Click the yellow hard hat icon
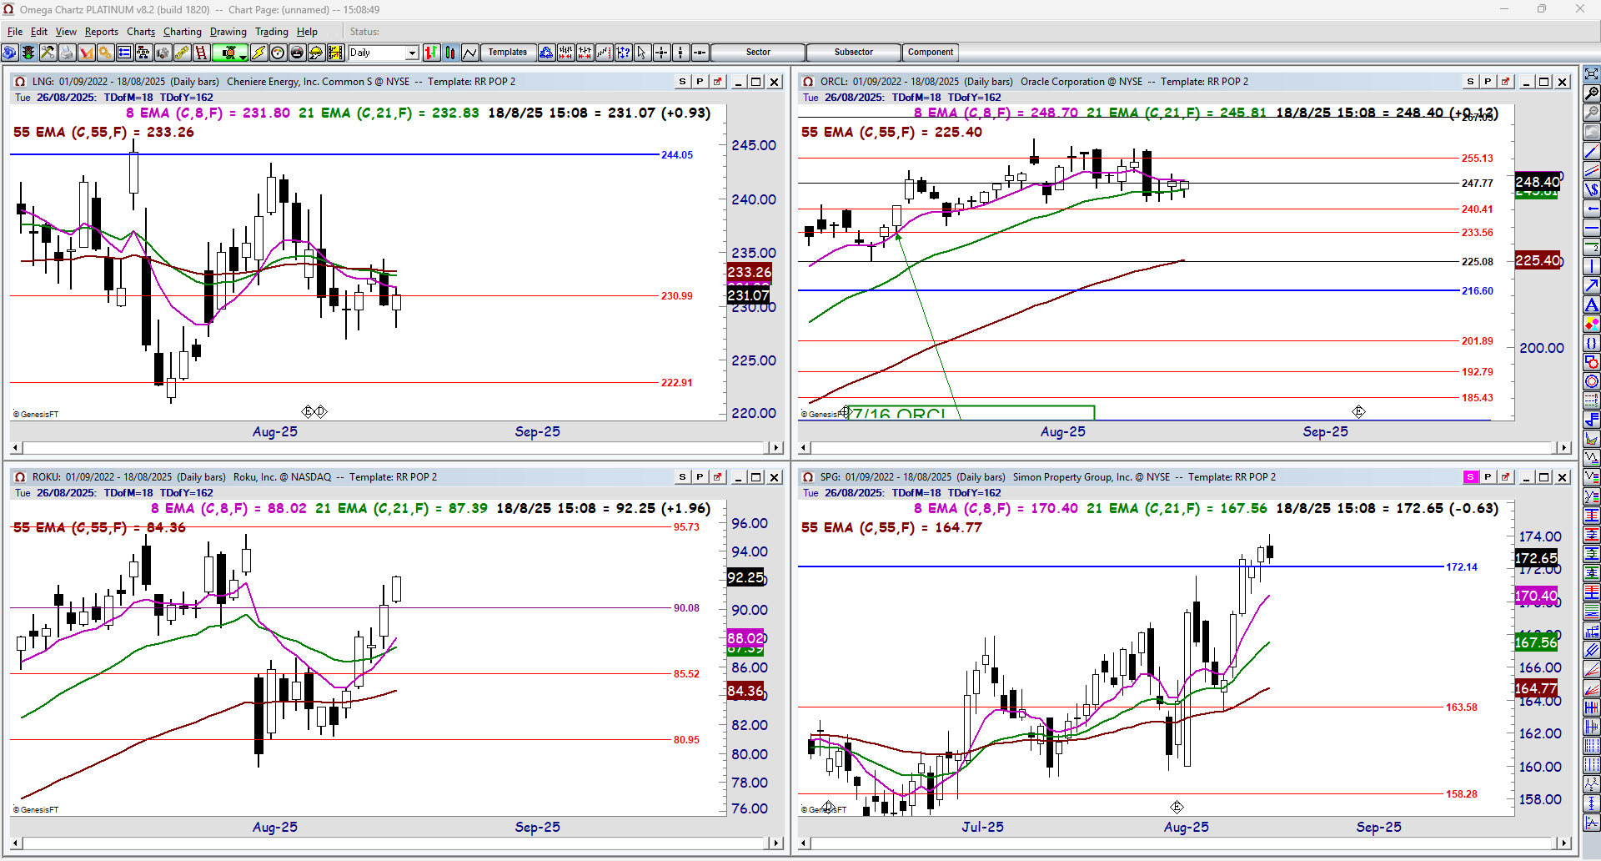 pos(316,53)
